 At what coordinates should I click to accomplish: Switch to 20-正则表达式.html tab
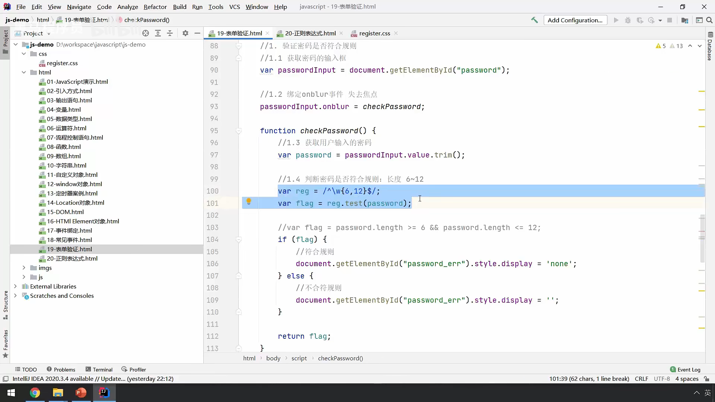click(x=310, y=33)
